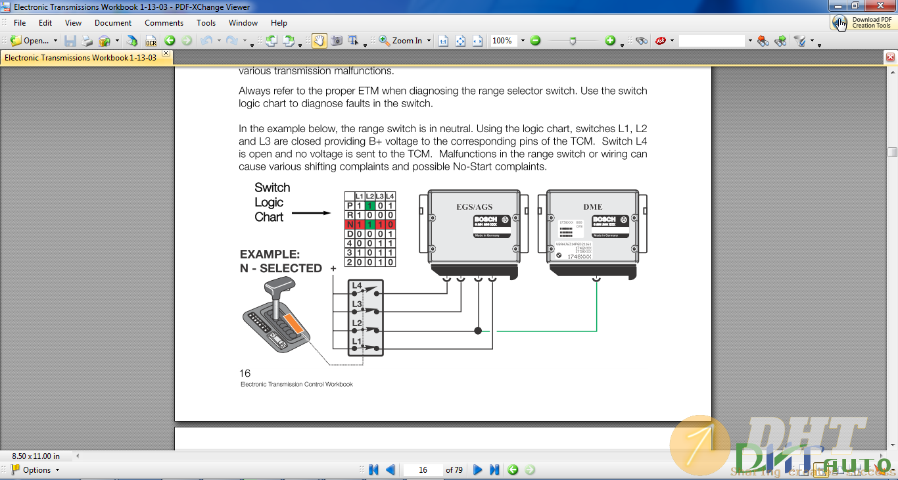Click the Zoom In magnifier tool
Viewport: 898px width, 480px height.
click(385, 41)
